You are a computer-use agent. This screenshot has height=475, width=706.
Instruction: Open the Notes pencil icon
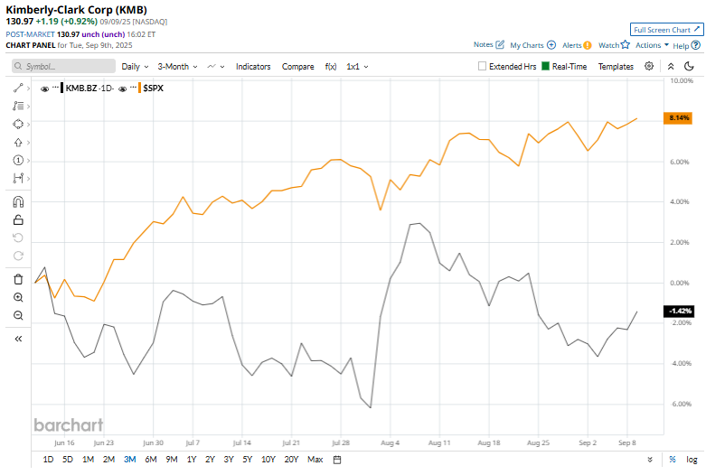click(x=500, y=44)
